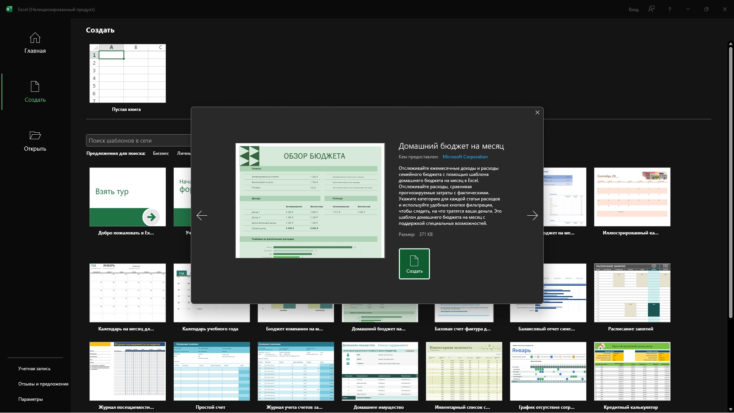Go to the next template with right arrow

(532, 216)
